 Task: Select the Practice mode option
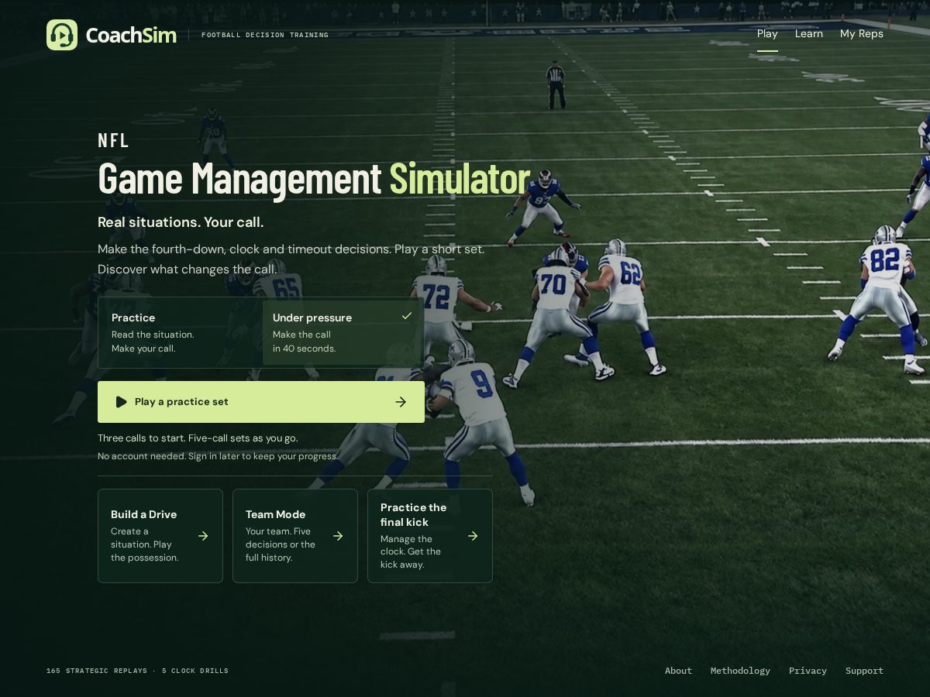(180, 332)
